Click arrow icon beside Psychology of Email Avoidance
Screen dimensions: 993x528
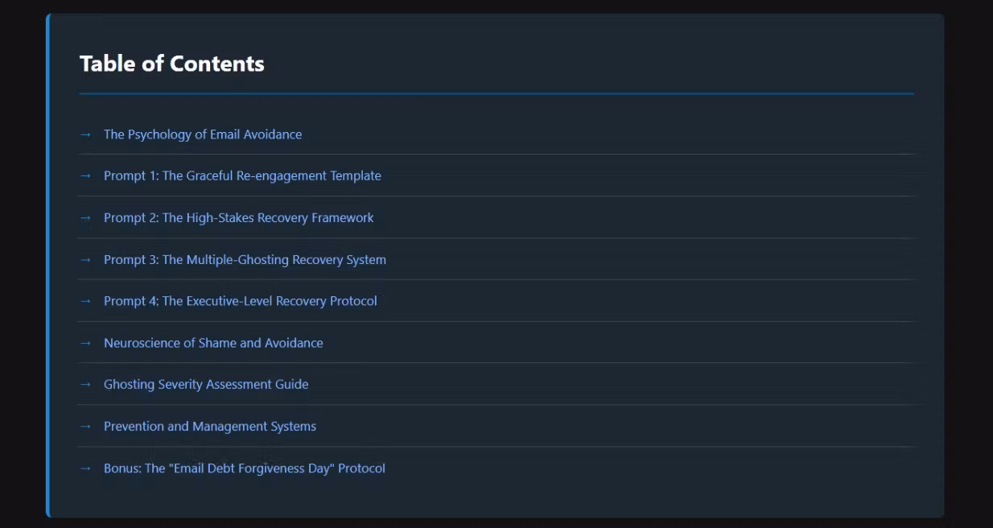click(x=85, y=134)
